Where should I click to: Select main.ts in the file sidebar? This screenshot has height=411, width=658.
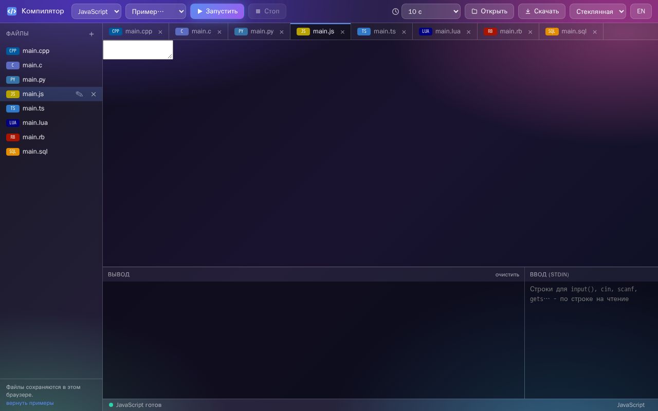(51, 108)
